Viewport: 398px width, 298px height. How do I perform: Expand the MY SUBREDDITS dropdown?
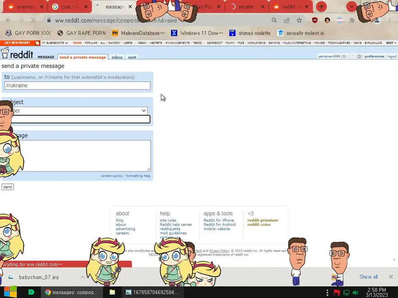[55, 43]
